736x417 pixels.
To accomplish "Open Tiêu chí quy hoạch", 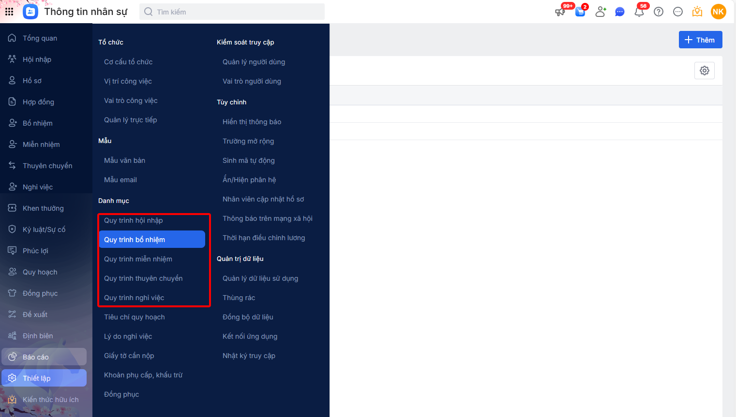I will pyautogui.click(x=135, y=317).
